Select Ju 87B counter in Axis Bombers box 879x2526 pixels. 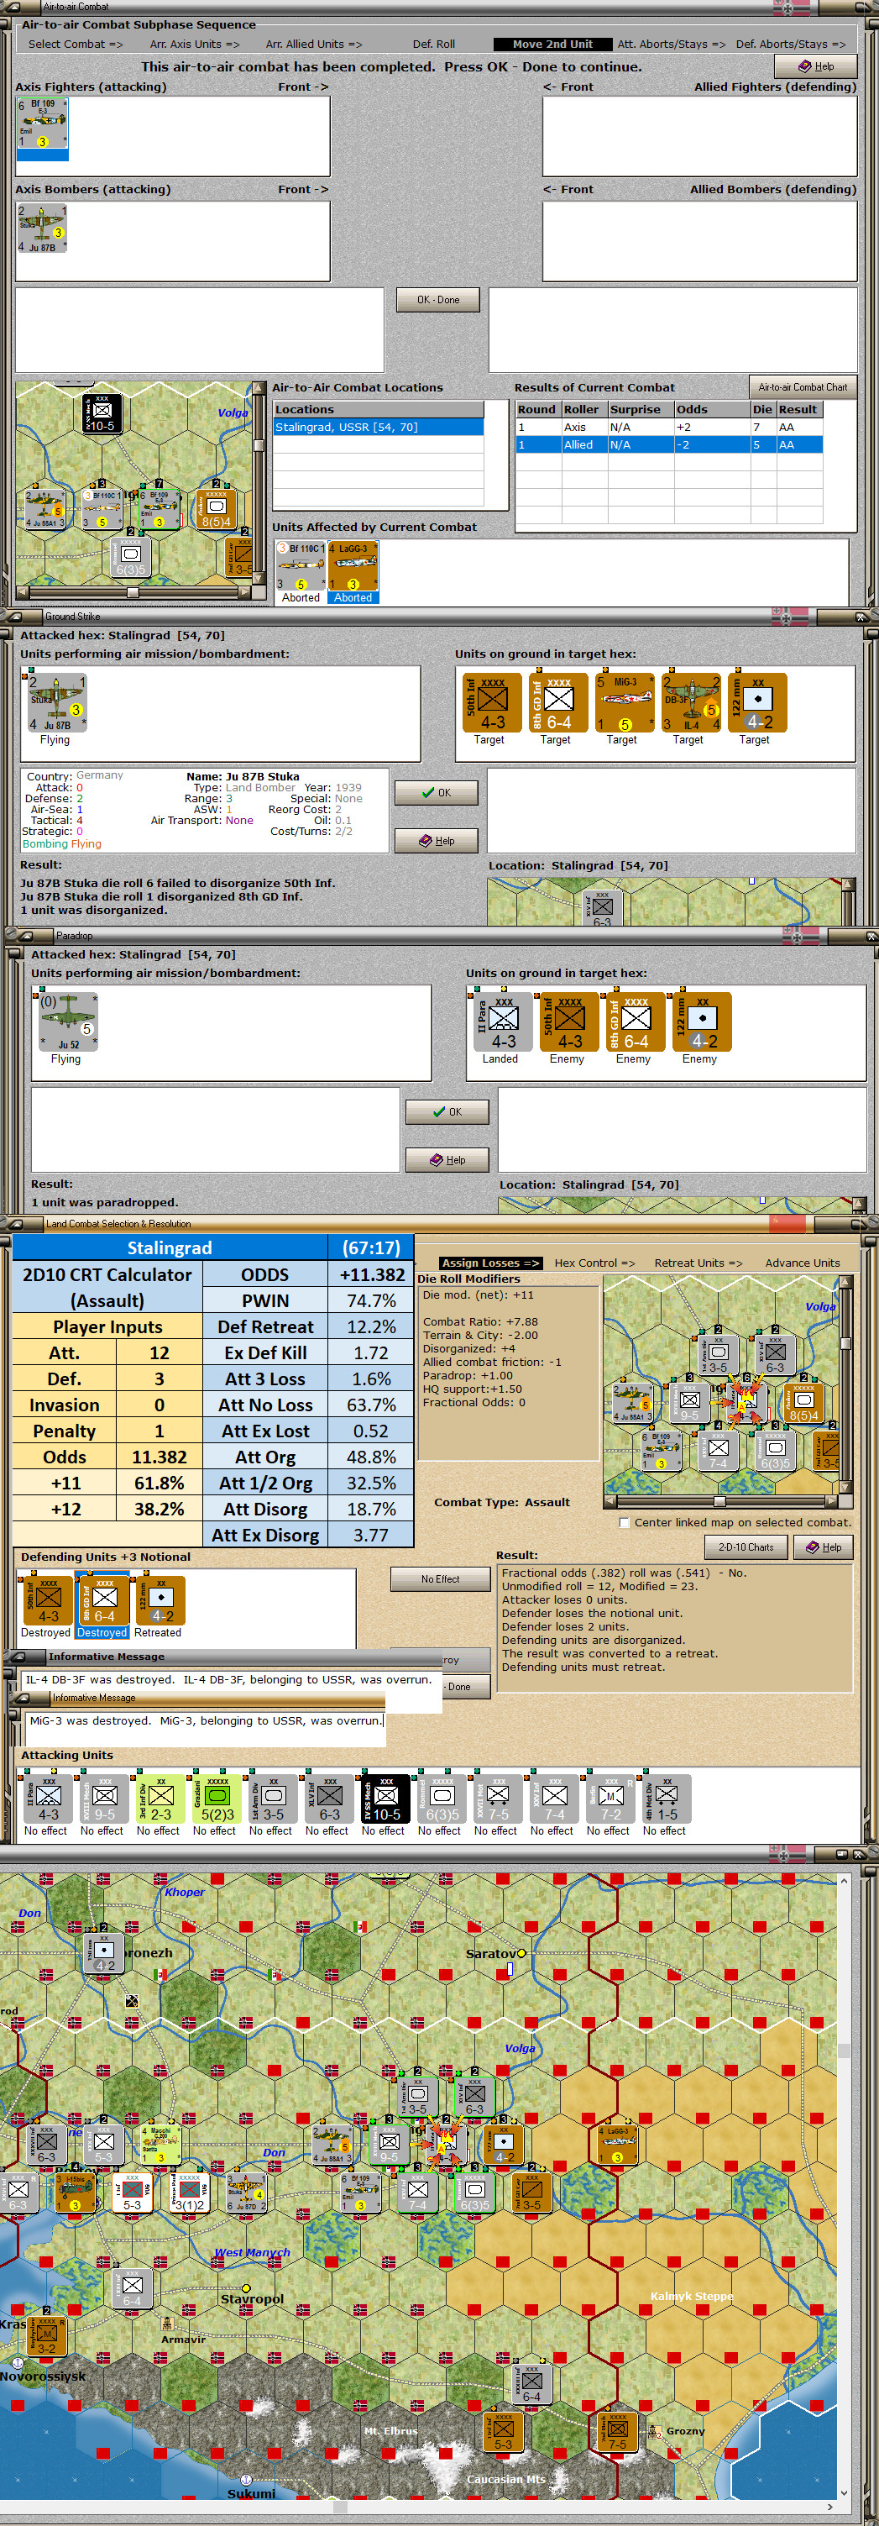(x=42, y=228)
